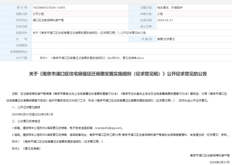The height and width of the screenshot is (165, 232).
Task: Click the consultation period 2024年2月21日至2024年3月1日
Action: tap(33, 114)
